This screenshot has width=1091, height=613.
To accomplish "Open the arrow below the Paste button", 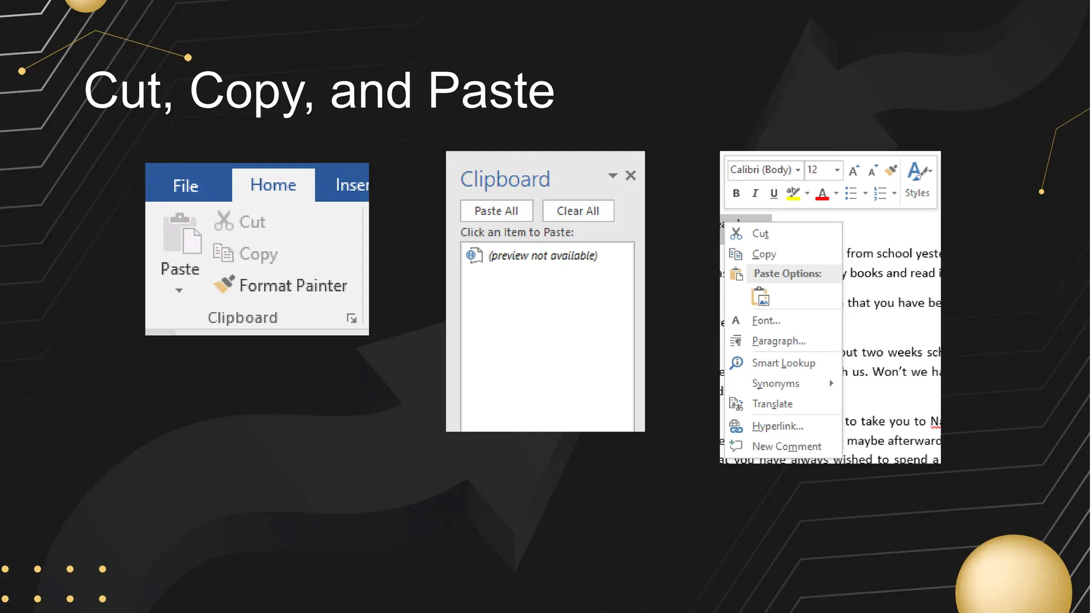I will (179, 291).
